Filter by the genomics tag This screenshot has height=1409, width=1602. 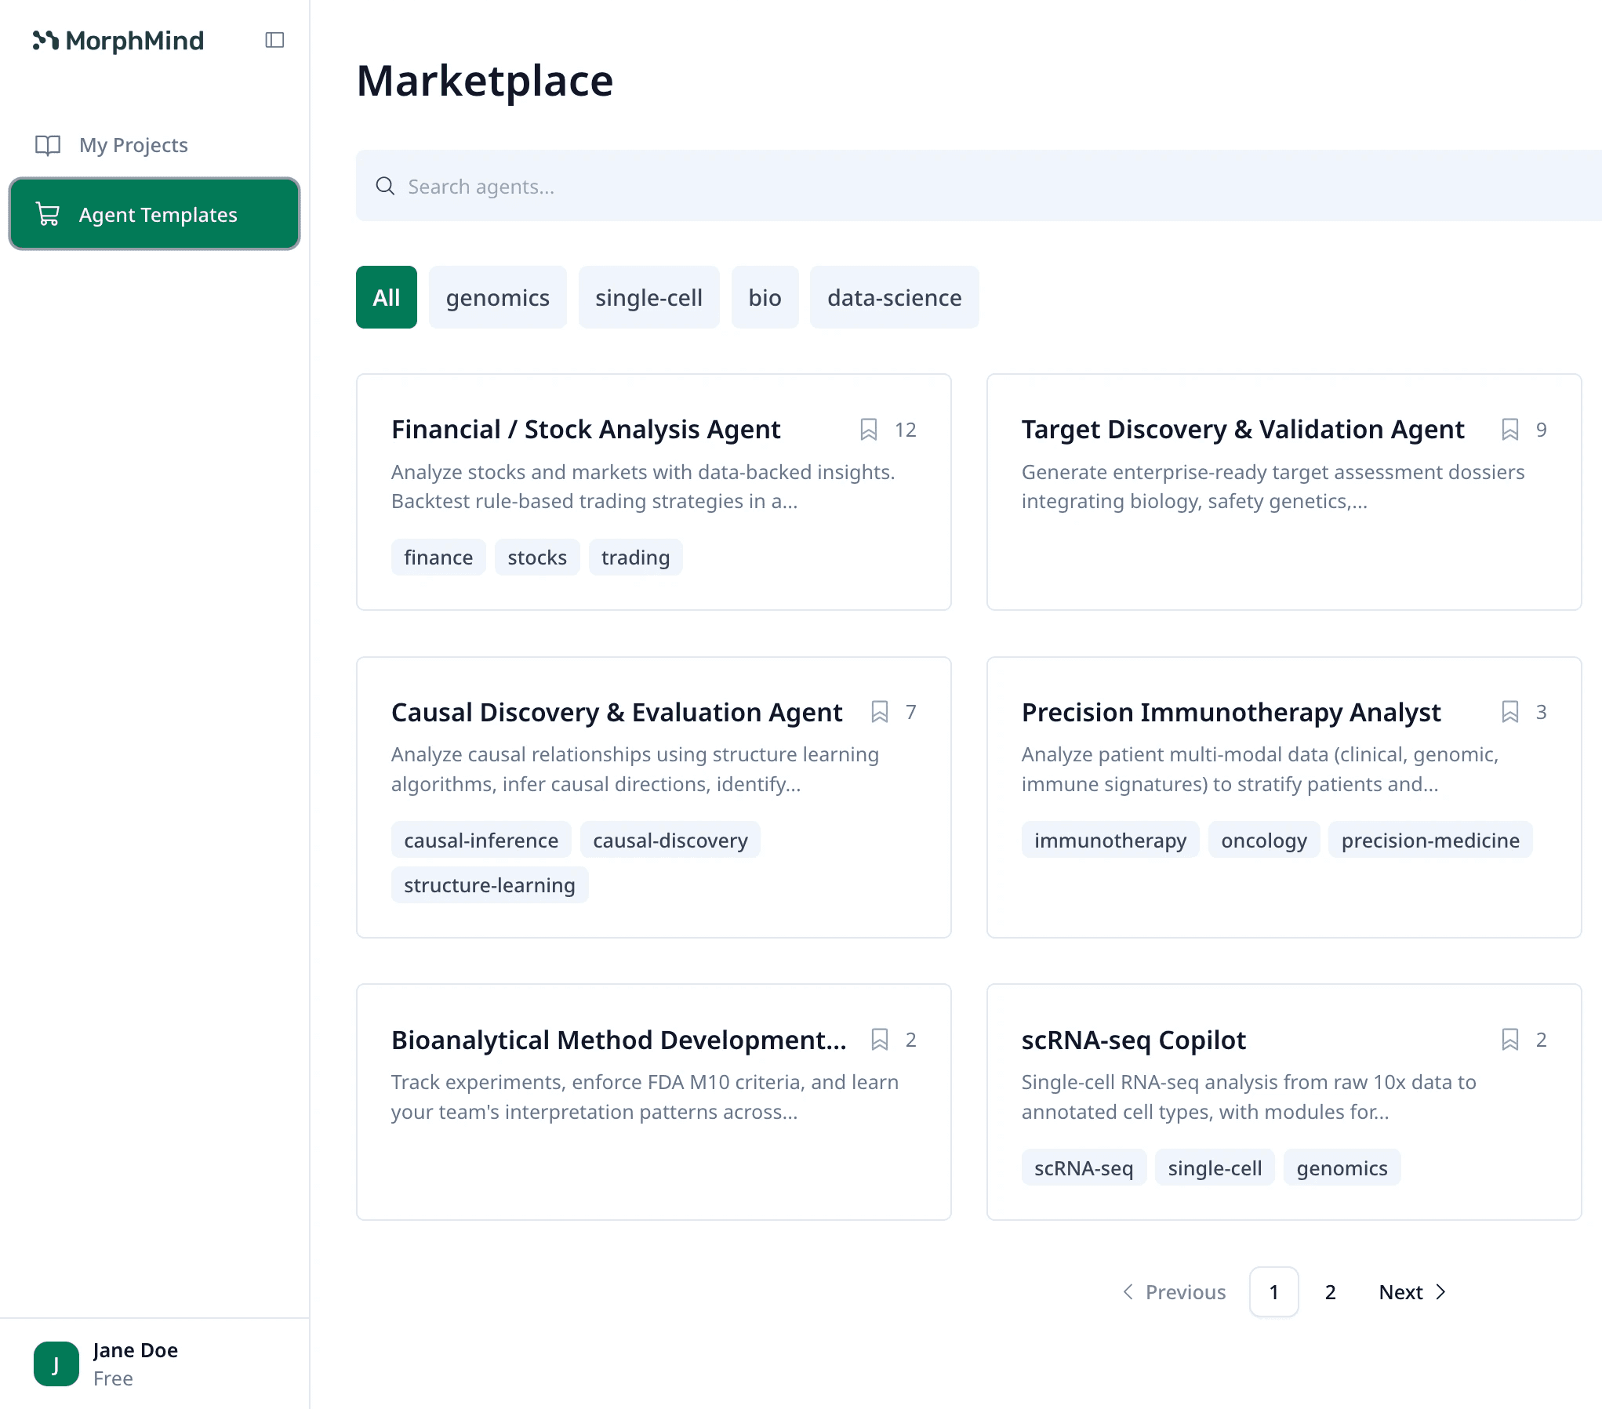point(497,298)
